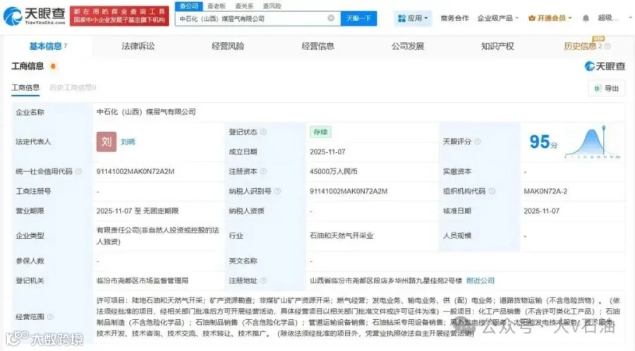
Task: Open the 应用 apps grid menu
Action: coord(413,18)
